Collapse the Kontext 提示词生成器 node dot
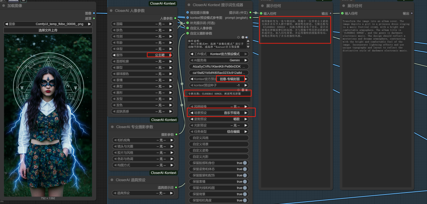Image resolution: width=427 pixels, height=204 pixels. coord(189,5)
